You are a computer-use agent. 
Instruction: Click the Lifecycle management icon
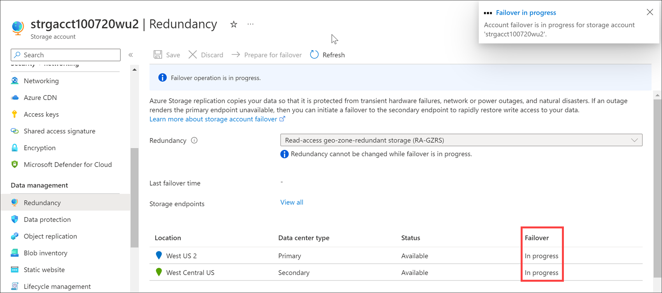point(14,286)
